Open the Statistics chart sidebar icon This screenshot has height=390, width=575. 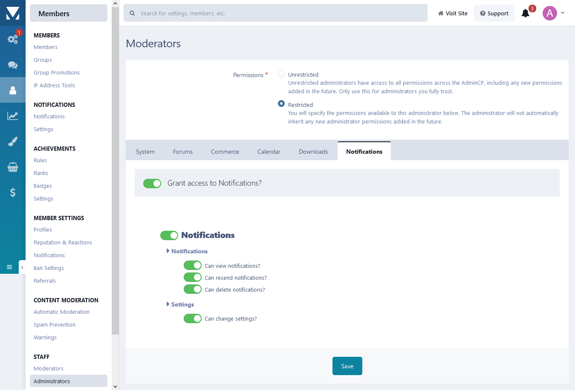[13, 116]
